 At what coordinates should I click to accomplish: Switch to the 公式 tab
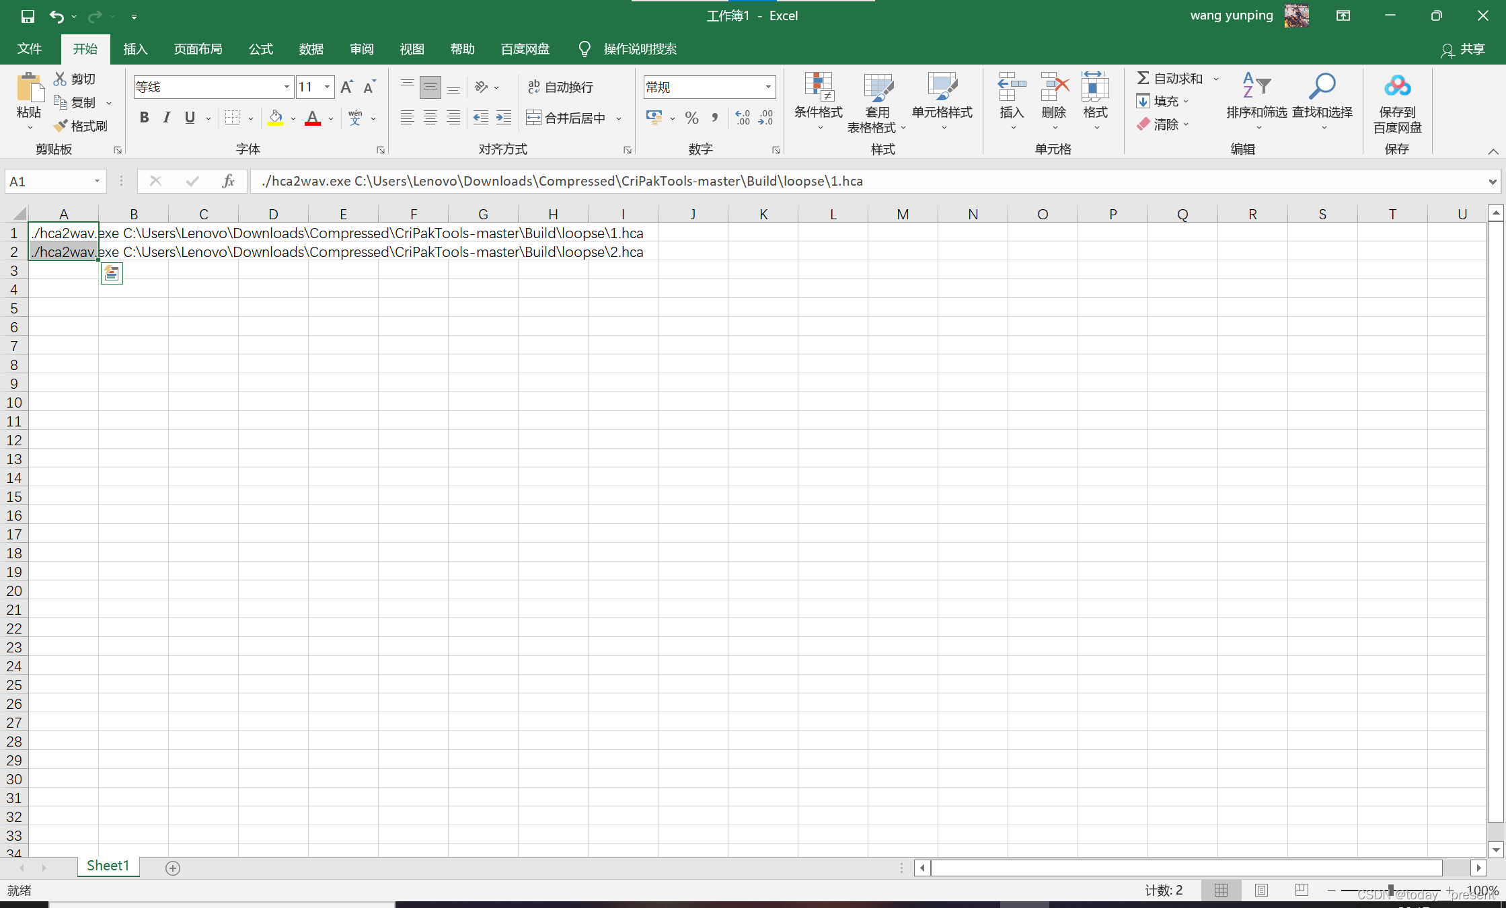261,49
